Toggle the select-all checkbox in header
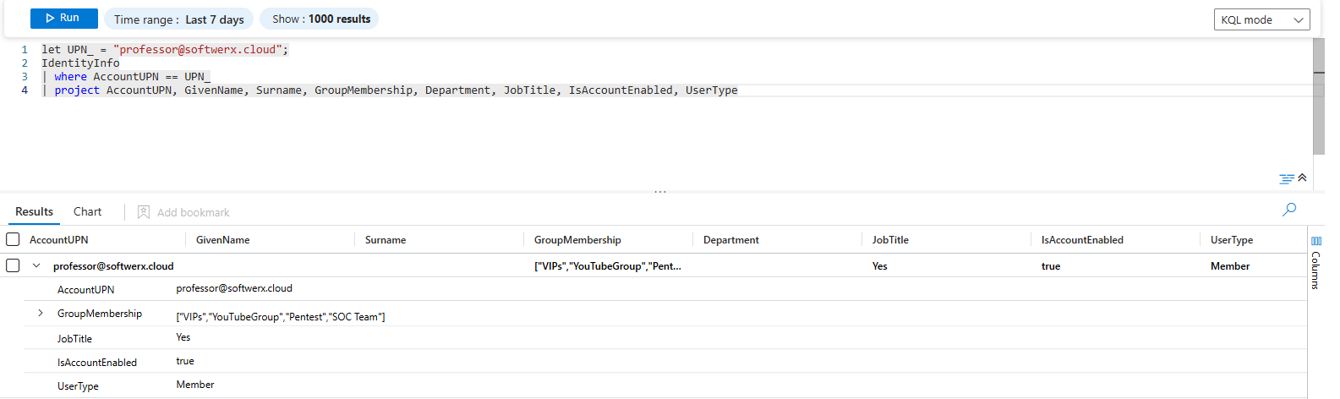The height and width of the screenshot is (399, 1340). click(x=13, y=239)
